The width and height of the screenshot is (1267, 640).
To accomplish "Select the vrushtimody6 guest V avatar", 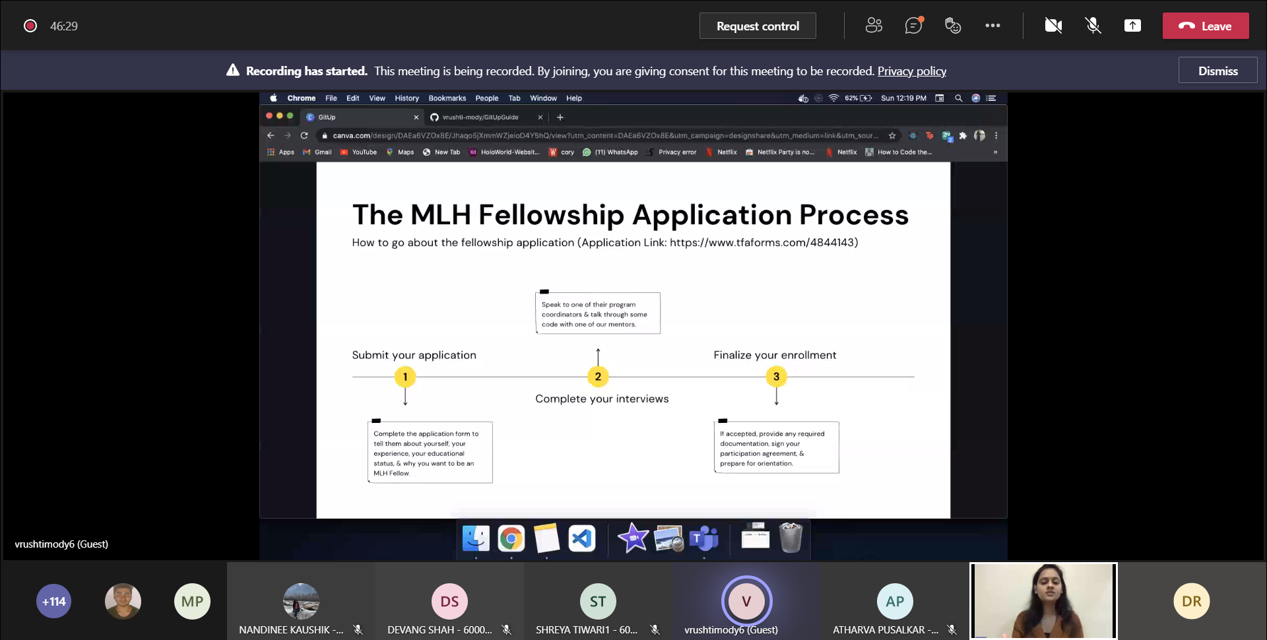I will (x=746, y=601).
